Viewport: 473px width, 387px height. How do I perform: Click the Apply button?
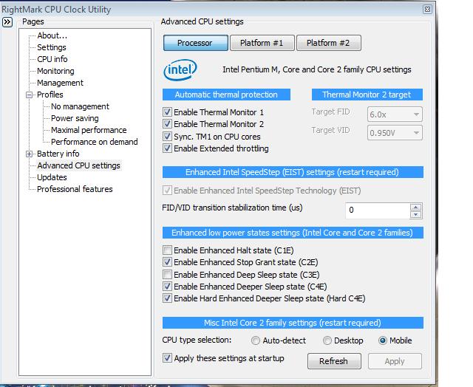395,360
